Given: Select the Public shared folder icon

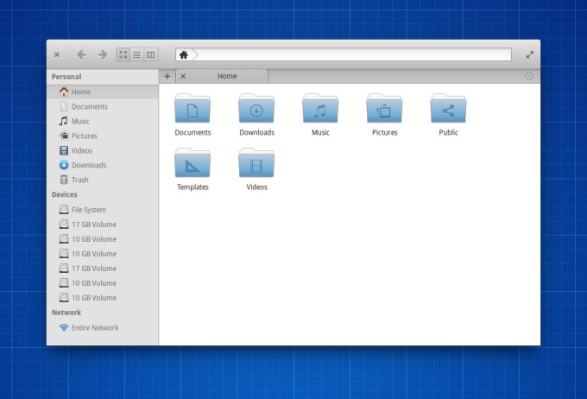Looking at the screenshot, I should pos(448,111).
